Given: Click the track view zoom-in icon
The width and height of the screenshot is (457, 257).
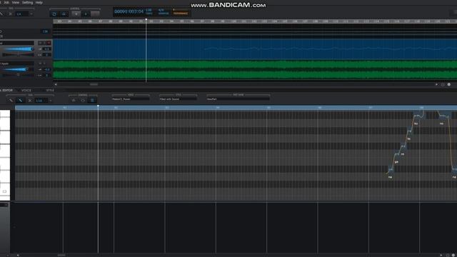Looking at the screenshot, I should (449, 84).
